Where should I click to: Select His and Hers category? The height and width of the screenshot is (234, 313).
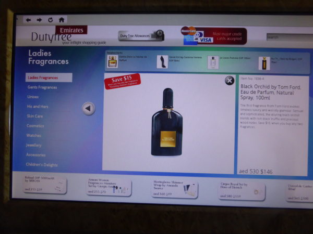tap(38, 107)
